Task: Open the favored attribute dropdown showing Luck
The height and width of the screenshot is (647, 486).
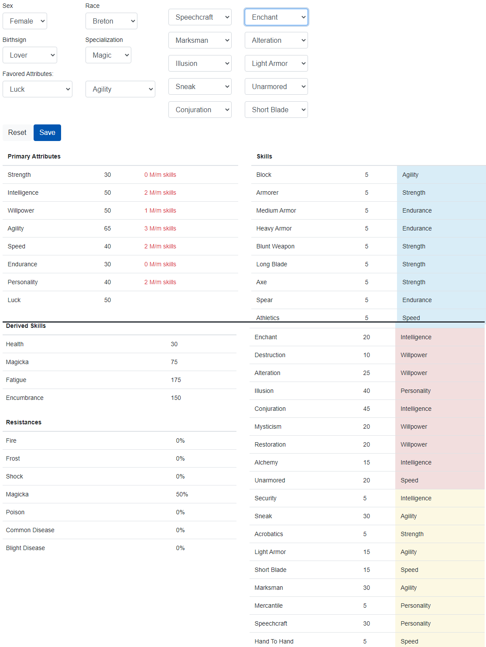Action: click(x=38, y=89)
